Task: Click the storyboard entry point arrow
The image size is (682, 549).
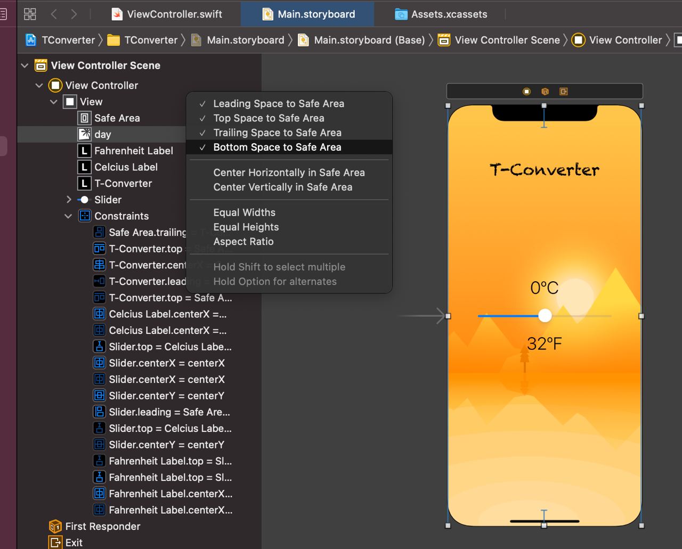Action: (x=421, y=316)
